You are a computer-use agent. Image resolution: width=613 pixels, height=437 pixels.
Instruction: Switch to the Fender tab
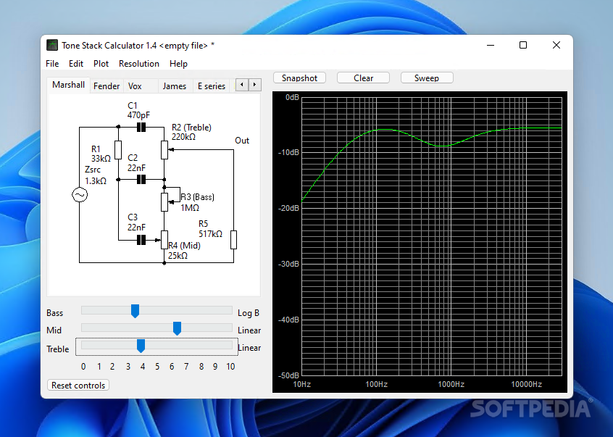(x=107, y=86)
